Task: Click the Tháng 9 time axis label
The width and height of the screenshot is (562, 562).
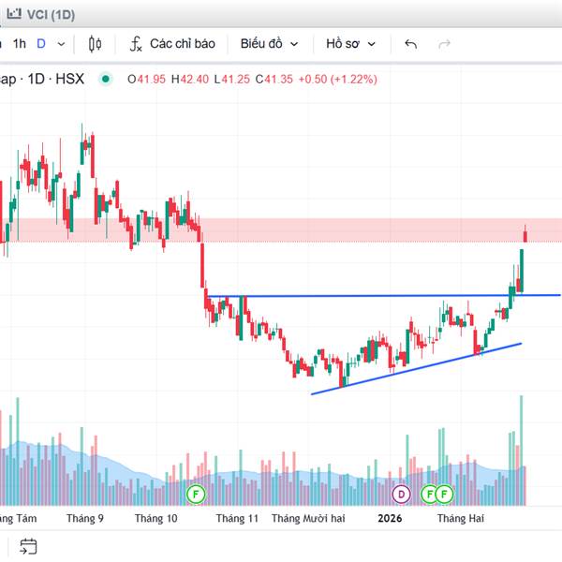Action: [85, 518]
